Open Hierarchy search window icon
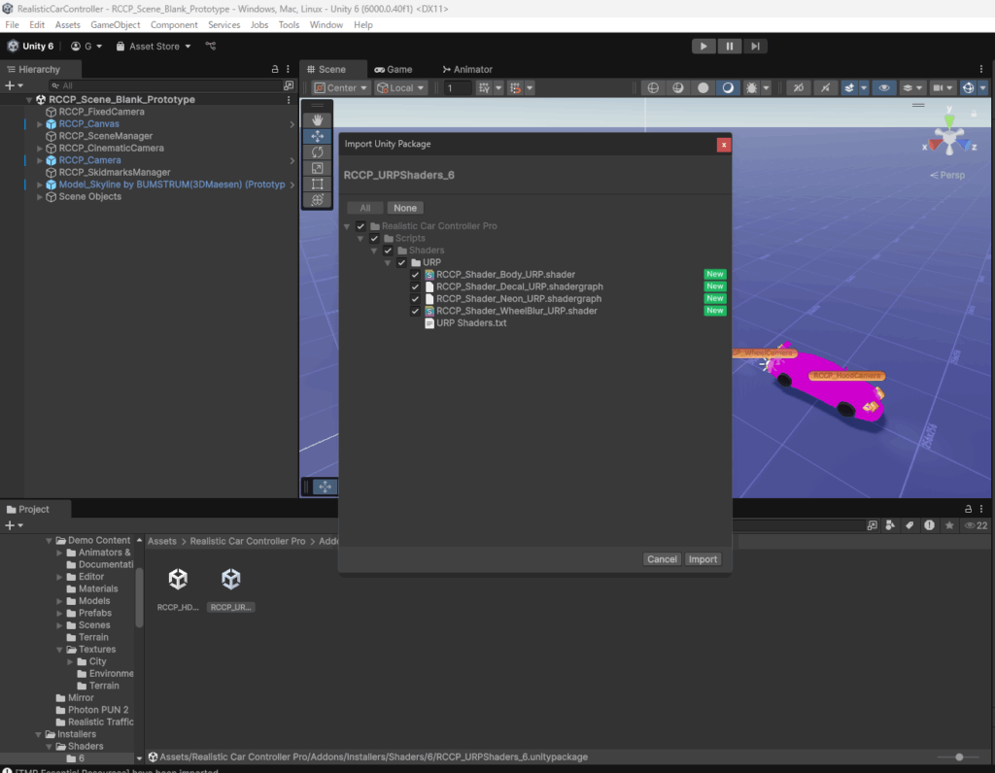 point(289,85)
